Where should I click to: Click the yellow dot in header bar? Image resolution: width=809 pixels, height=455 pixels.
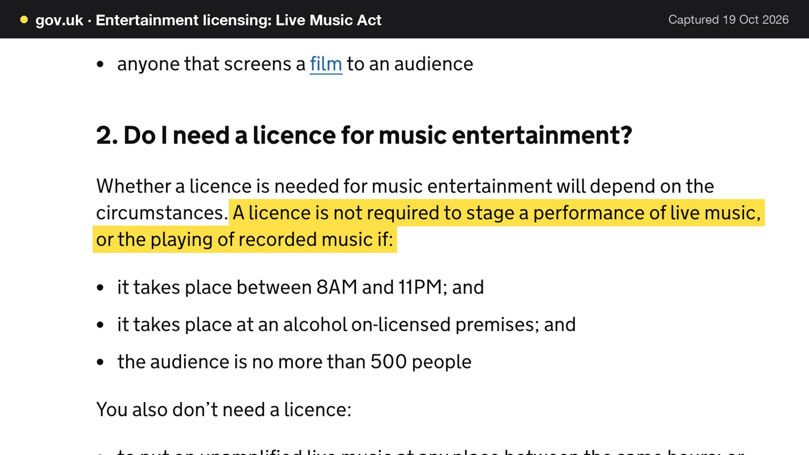pyautogui.click(x=24, y=20)
